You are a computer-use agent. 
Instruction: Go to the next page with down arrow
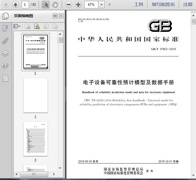pos(15,4)
